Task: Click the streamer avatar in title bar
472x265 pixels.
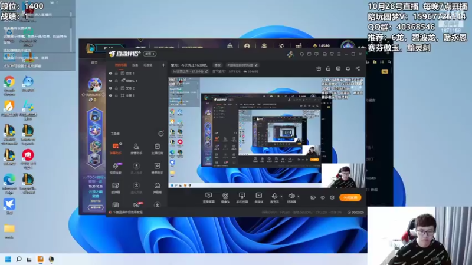Action: point(290,54)
